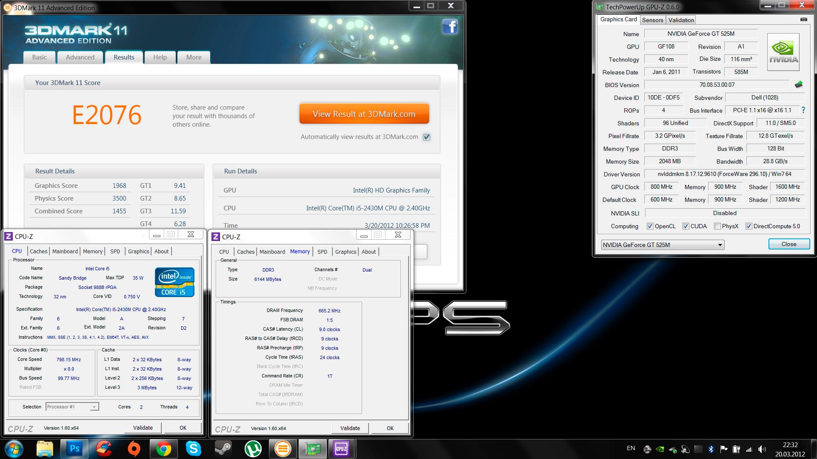Open network signal tray icon
The height and width of the screenshot is (459, 817).
coord(749,449)
